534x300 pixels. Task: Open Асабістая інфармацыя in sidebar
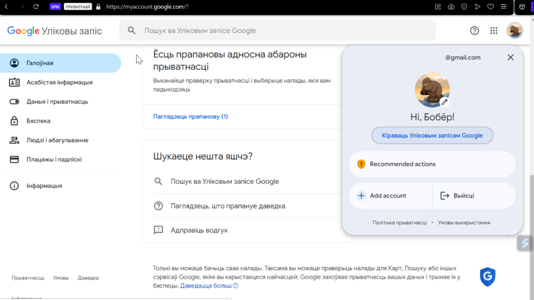pos(60,82)
